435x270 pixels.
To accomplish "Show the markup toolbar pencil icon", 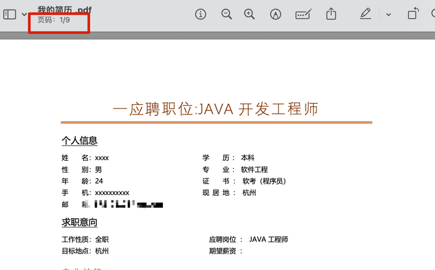I will 365,13.
